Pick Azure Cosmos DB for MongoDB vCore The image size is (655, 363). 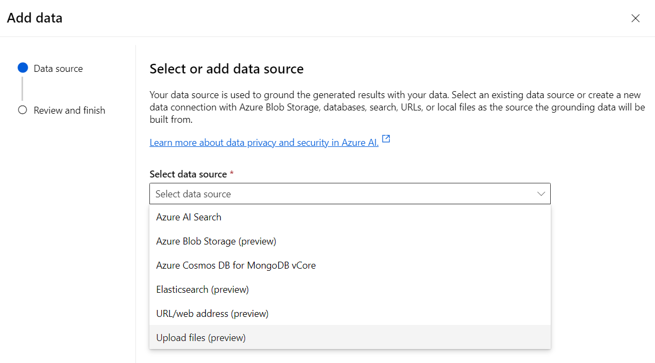click(x=236, y=265)
